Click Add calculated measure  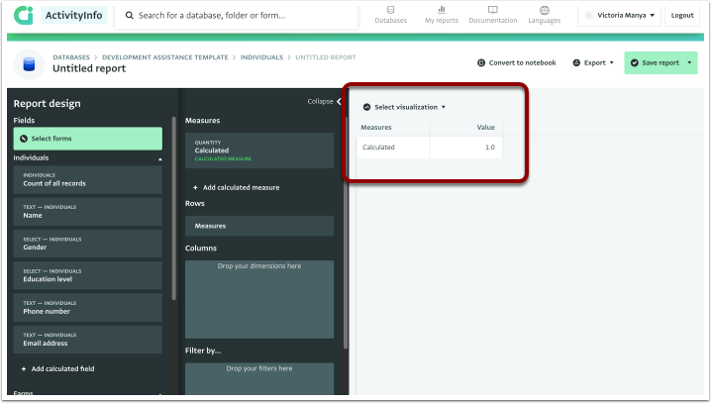pyautogui.click(x=237, y=188)
